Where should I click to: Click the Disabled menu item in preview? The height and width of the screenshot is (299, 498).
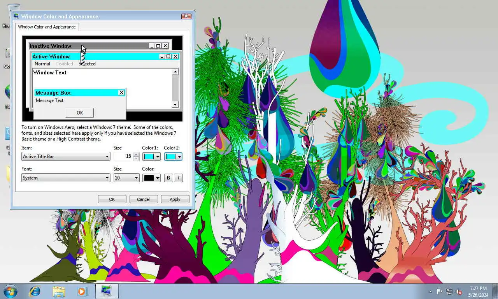tap(64, 64)
